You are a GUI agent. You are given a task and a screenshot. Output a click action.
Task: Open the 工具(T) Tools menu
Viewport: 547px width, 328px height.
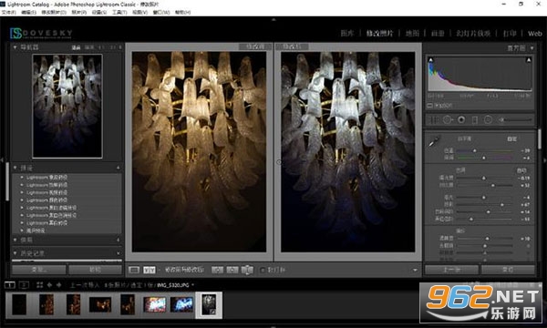tap(119, 12)
